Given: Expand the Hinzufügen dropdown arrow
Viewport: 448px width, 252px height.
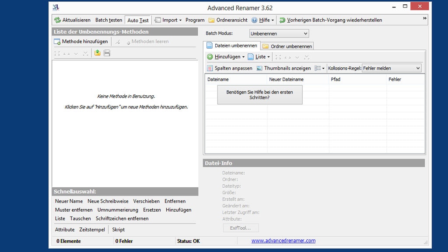Looking at the screenshot, I should pyautogui.click(x=243, y=57).
